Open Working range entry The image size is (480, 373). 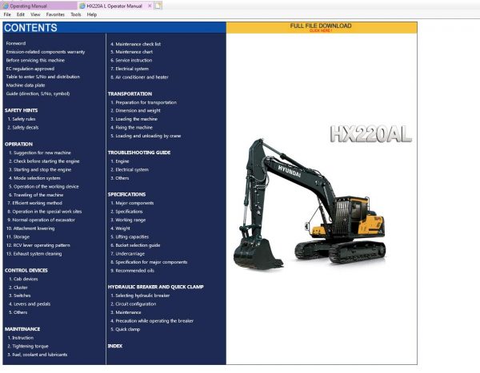pos(128,220)
